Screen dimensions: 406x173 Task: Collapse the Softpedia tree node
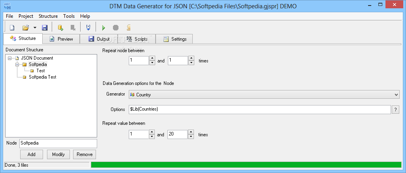(17, 64)
